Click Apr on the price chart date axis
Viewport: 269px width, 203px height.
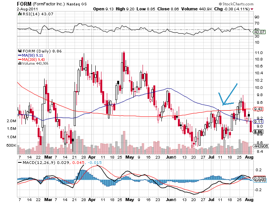pos(92,157)
